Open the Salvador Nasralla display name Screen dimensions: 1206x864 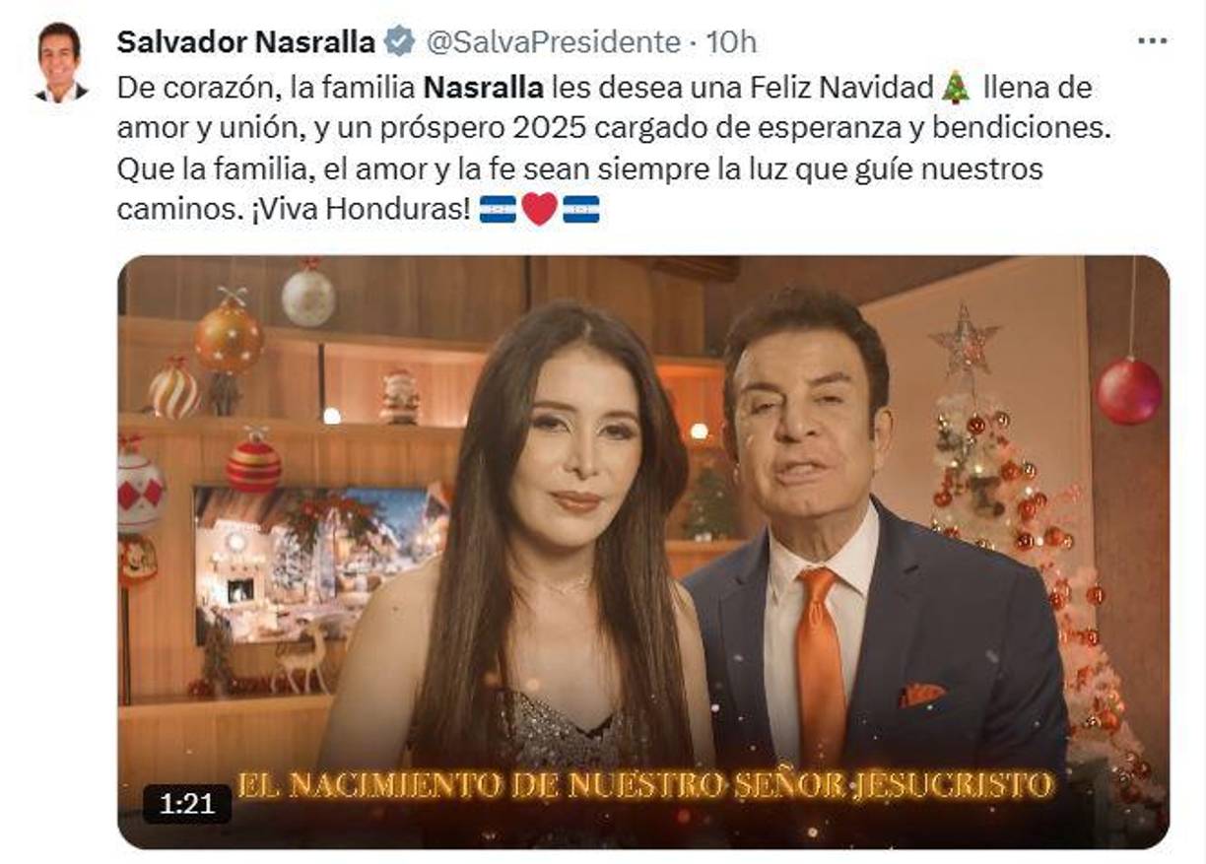point(246,41)
